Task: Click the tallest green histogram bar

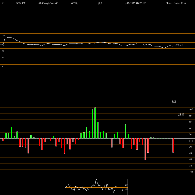Action: 95,123
